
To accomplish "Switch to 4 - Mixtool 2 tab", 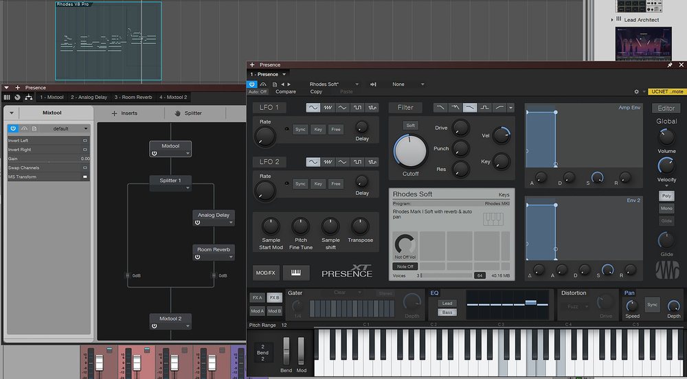I will tap(173, 97).
